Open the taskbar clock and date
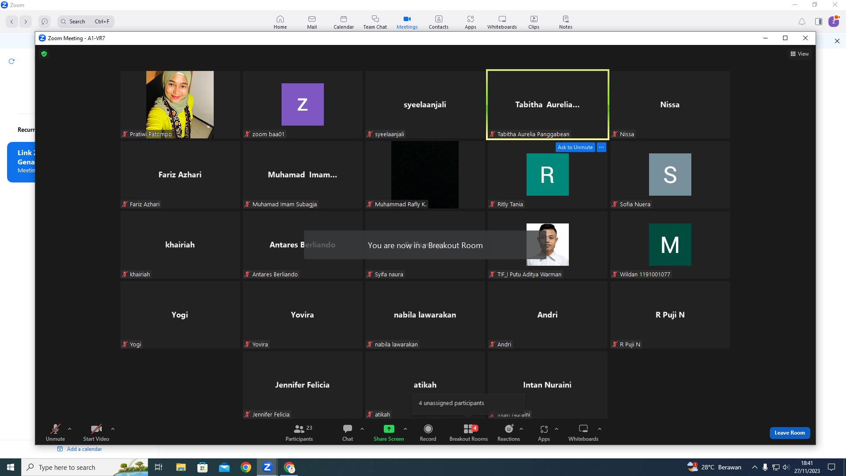Screen dimensions: 846x476 coord(807,467)
